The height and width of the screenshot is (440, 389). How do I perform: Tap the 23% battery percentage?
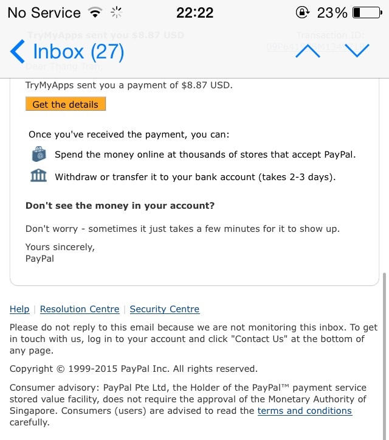(332, 12)
